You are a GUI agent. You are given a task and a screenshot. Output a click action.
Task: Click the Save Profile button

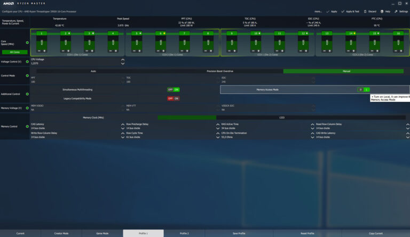[x=239, y=233]
